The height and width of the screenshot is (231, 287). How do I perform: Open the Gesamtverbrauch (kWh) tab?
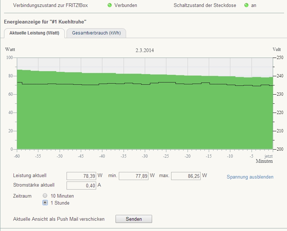(x=96, y=33)
